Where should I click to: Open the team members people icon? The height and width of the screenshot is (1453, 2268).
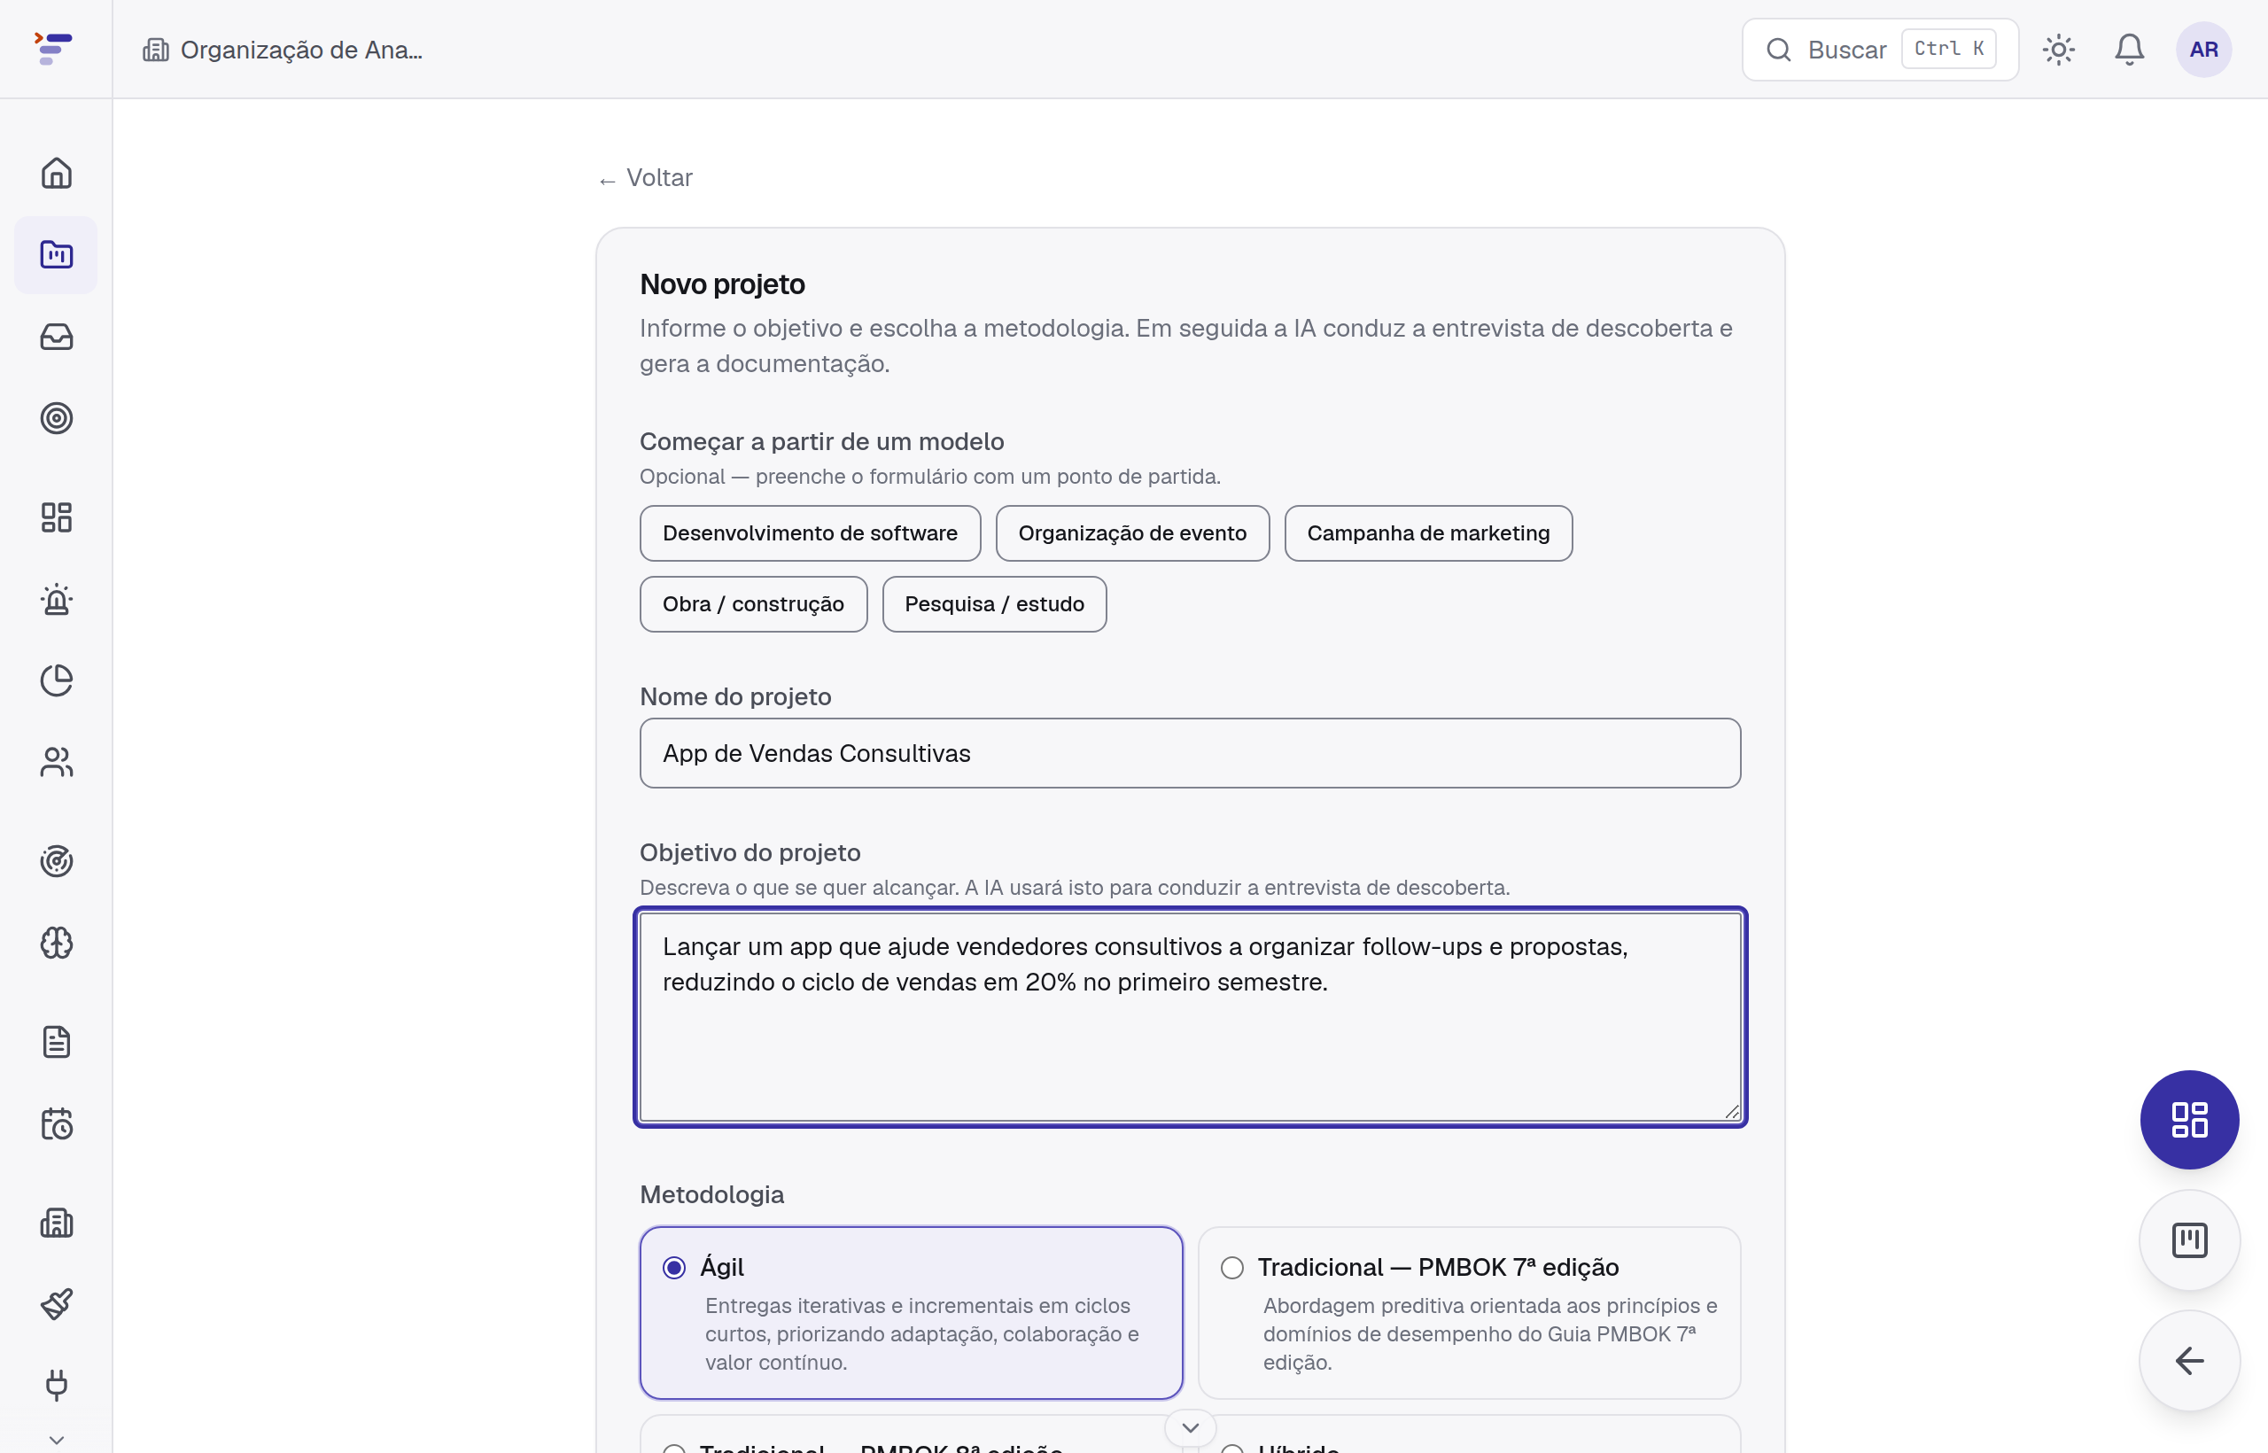57,761
